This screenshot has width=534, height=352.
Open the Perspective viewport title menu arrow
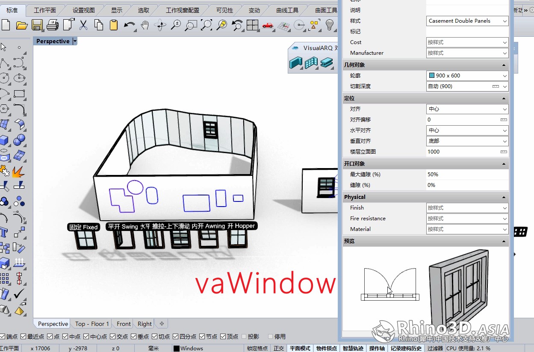pos(75,41)
